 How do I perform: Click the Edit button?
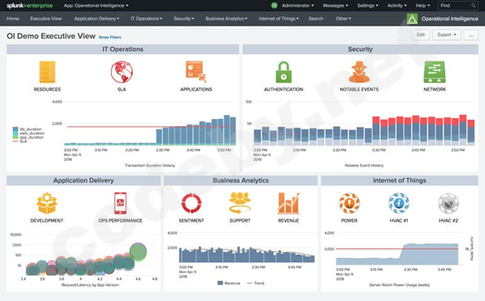(421, 35)
